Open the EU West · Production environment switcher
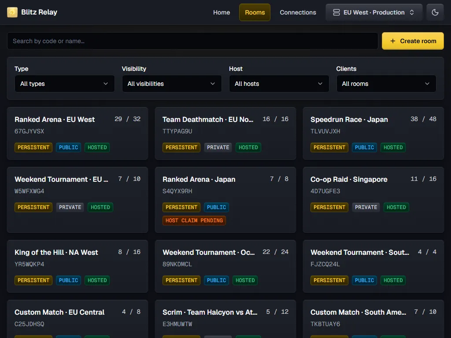Image resolution: width=451 pixels, height=338 pixels. pos(373,12)
